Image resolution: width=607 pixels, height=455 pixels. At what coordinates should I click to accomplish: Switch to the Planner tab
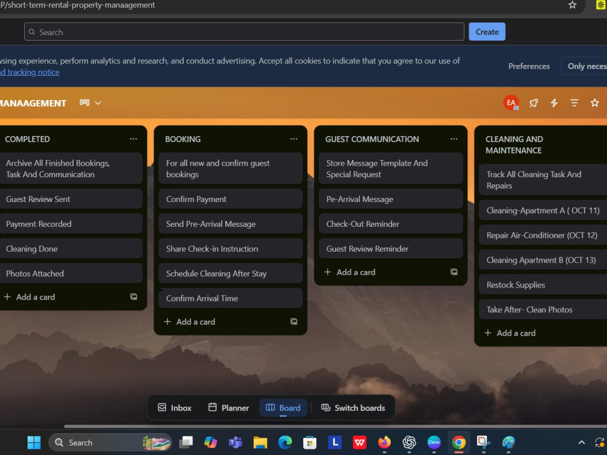pos(228,408)
